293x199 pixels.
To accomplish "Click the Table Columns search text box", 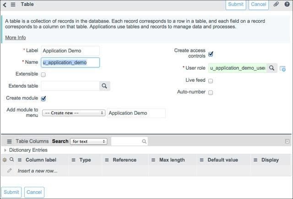I will coord(129,141).
